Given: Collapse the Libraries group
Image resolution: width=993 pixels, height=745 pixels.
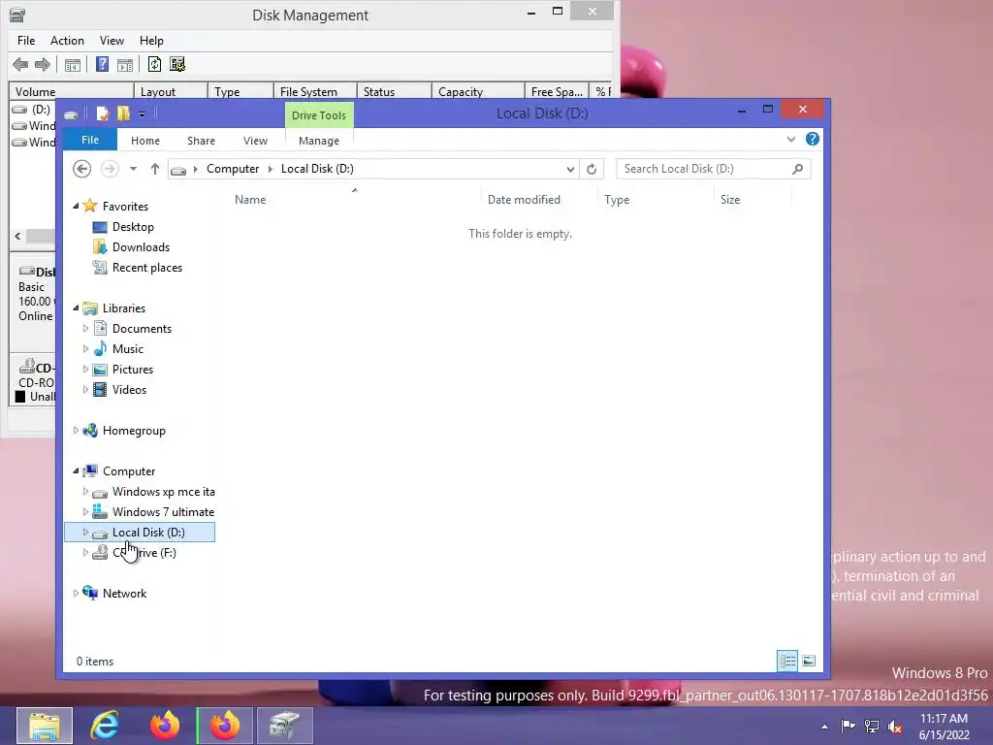Looking at the screenshot, I should click(76, 308).
